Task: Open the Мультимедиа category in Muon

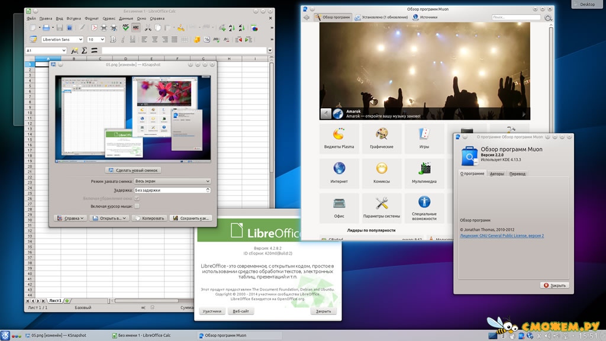Action: pyautogui.click(x=424, y=173)
